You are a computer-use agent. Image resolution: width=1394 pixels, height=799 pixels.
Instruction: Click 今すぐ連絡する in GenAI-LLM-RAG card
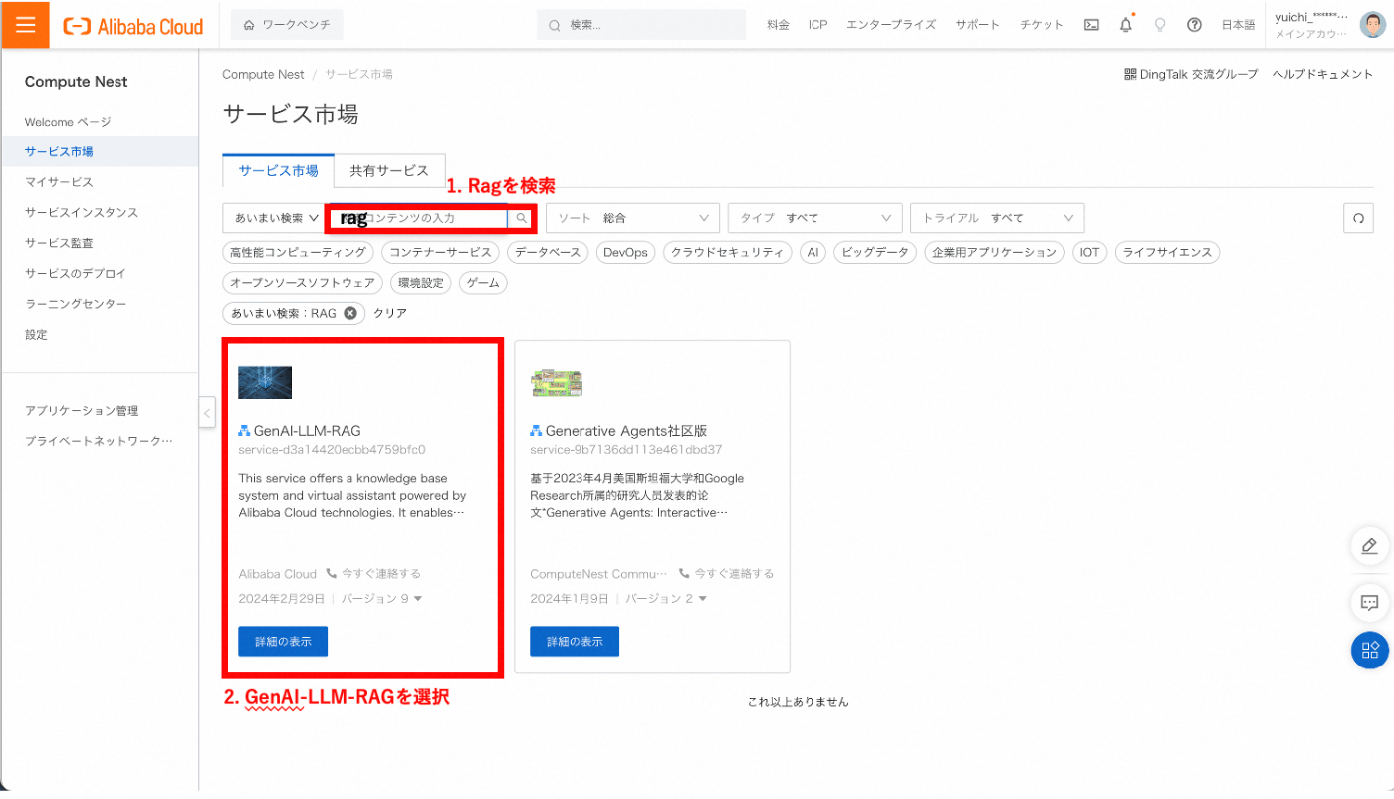[381, 574]
